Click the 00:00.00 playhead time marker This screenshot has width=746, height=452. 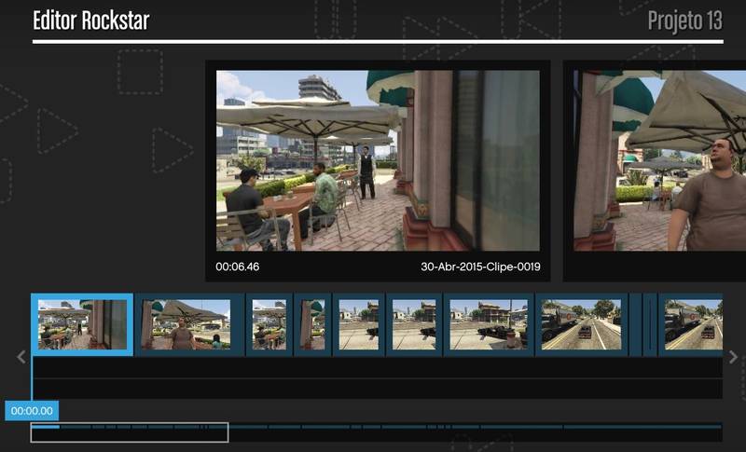click(32, 411)
